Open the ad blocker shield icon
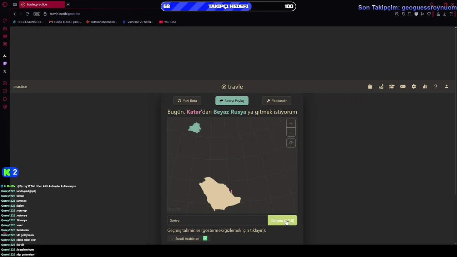The width and height of the screenshot is (457, 257). 416,14
